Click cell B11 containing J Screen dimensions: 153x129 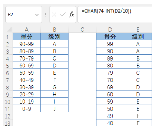point(54,108)
